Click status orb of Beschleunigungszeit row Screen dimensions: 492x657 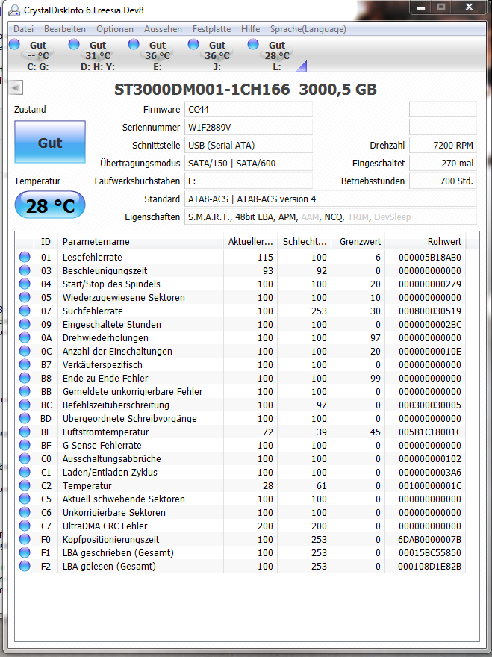[x=25, y=270]
